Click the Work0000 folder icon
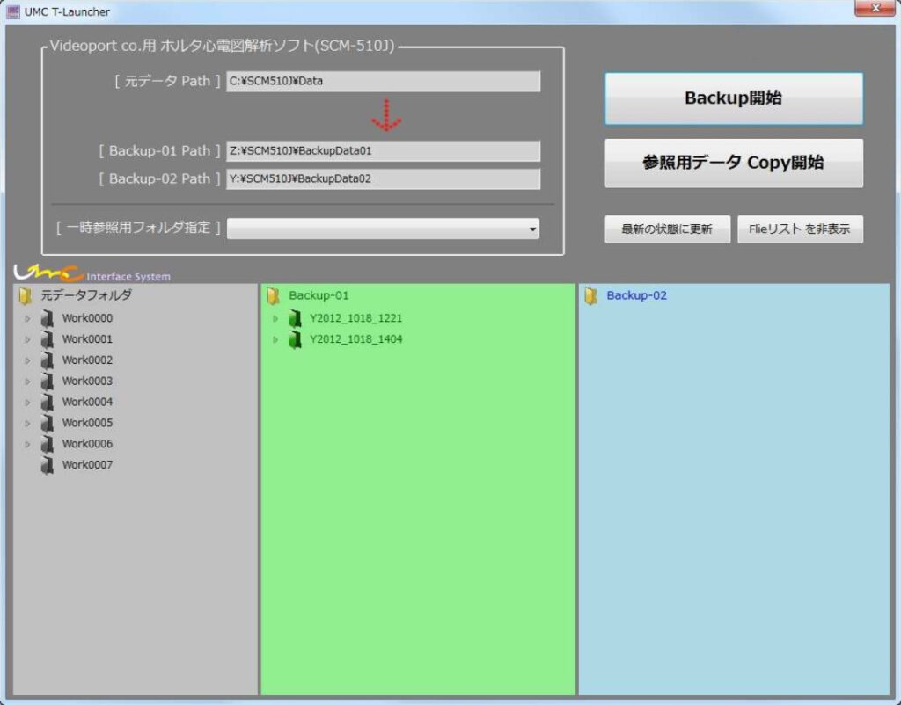The image size is (901, 705). (48, 318)
